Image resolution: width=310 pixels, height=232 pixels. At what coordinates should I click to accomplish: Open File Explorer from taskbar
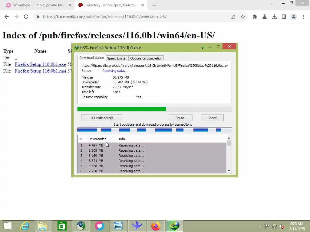(42, 226)
